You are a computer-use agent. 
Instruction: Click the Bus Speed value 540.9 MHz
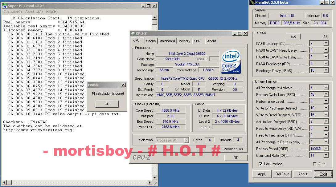click(170, 121)
